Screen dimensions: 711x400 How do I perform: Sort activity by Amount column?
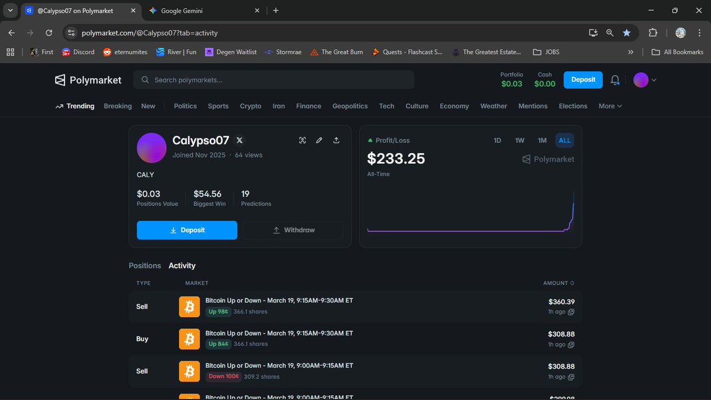tap(559, 283)
